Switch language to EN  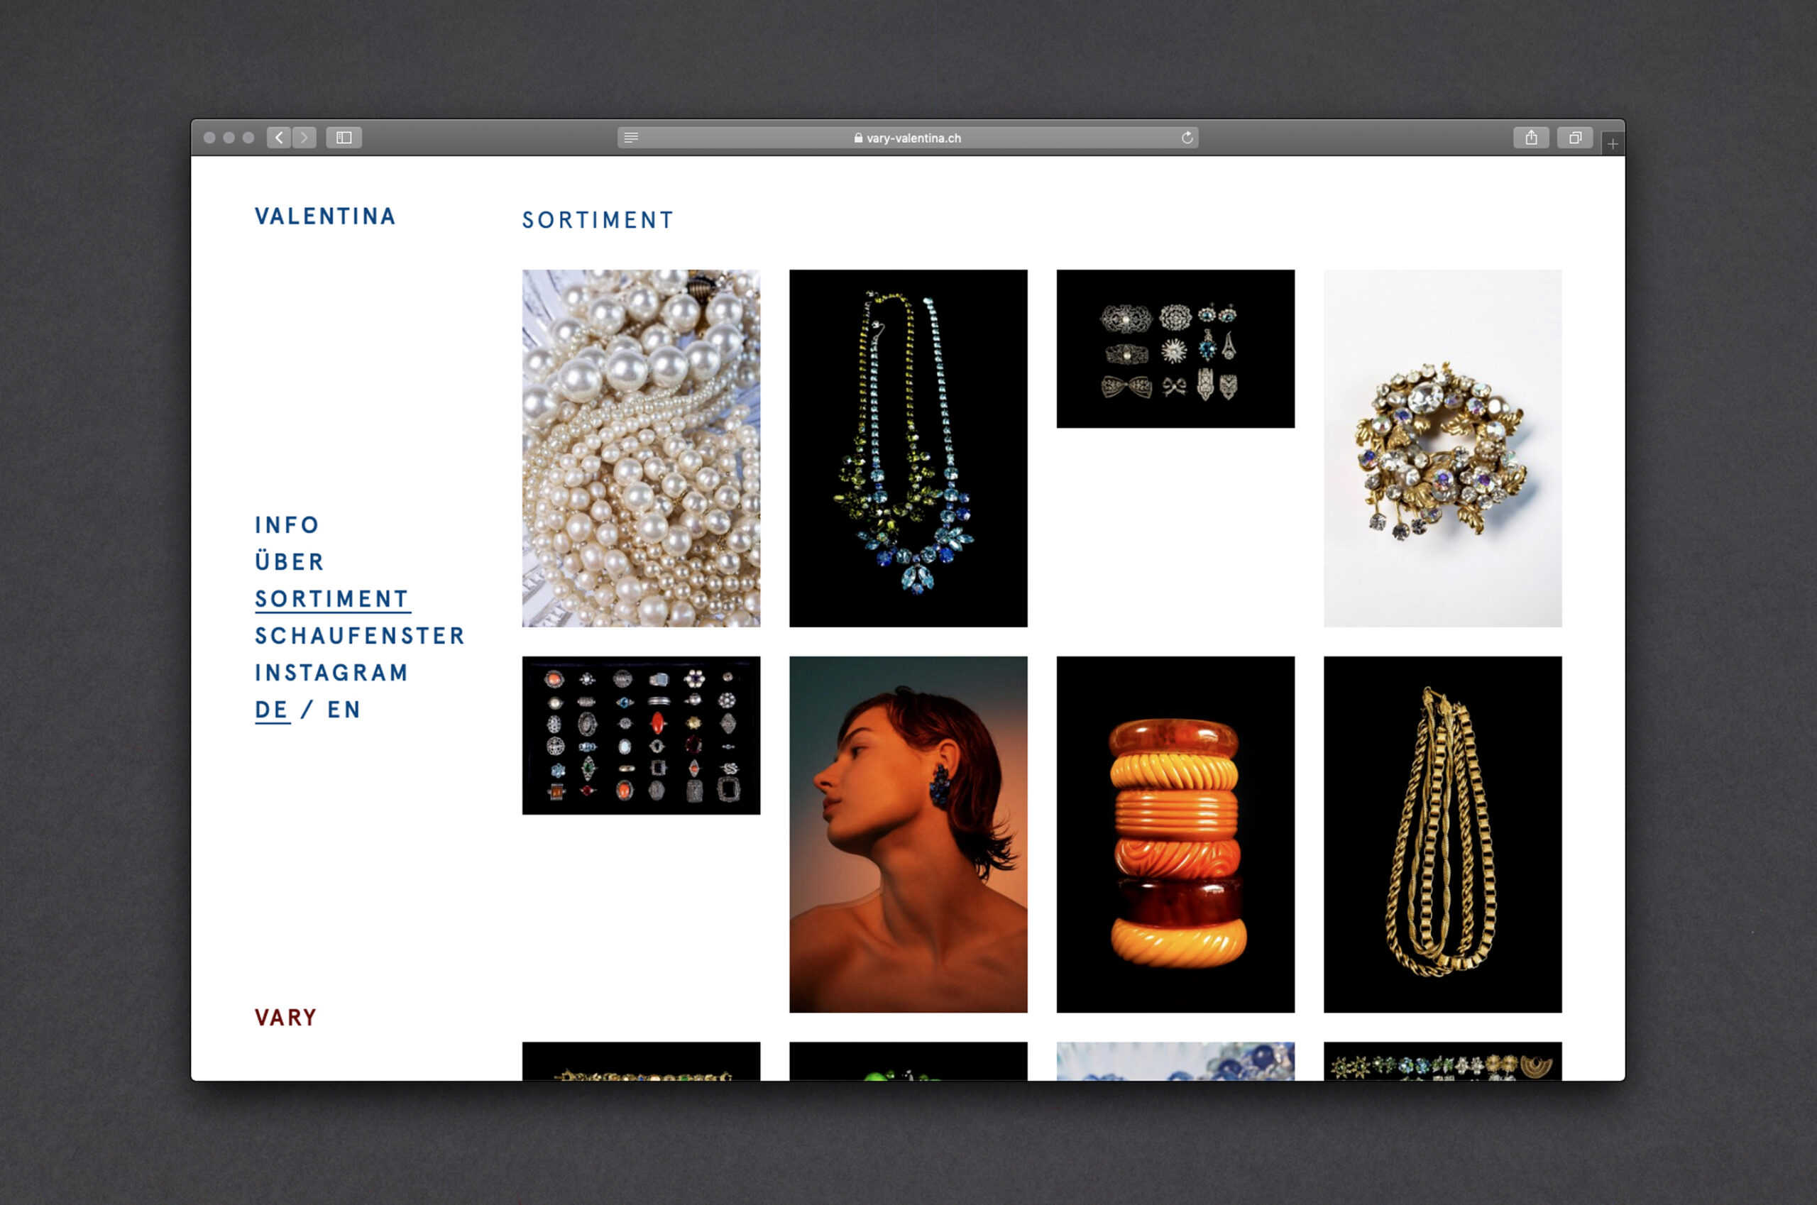pyautogui.click(x=344, y=710)
